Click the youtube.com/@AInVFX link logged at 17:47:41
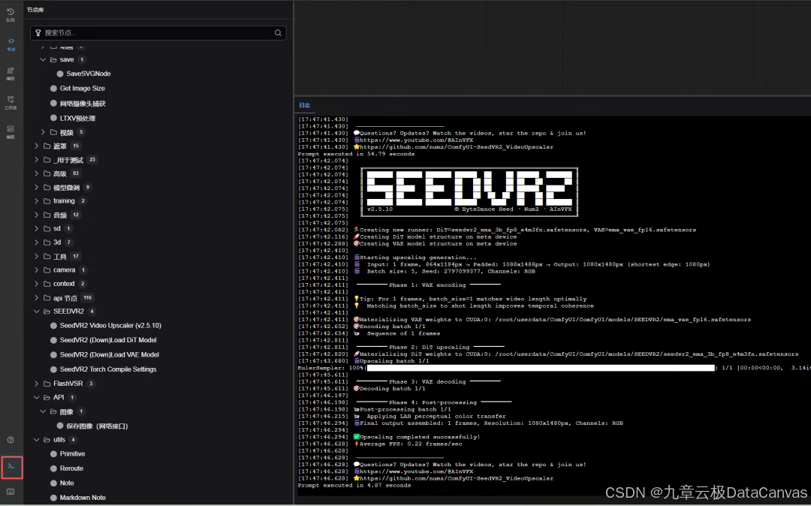The image size is (811, 506). 416,140
